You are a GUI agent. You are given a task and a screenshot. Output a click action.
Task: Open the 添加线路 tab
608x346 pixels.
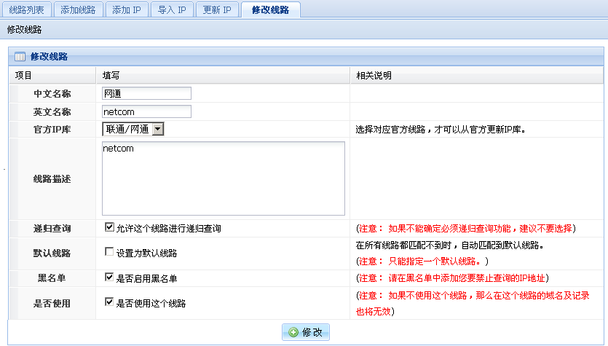(79, 9)
